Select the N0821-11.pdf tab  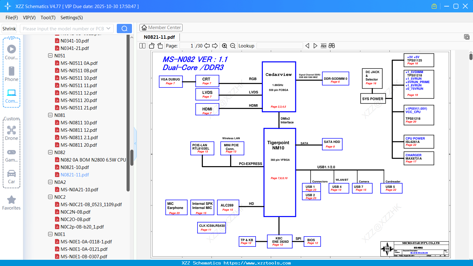click(159, 37)
